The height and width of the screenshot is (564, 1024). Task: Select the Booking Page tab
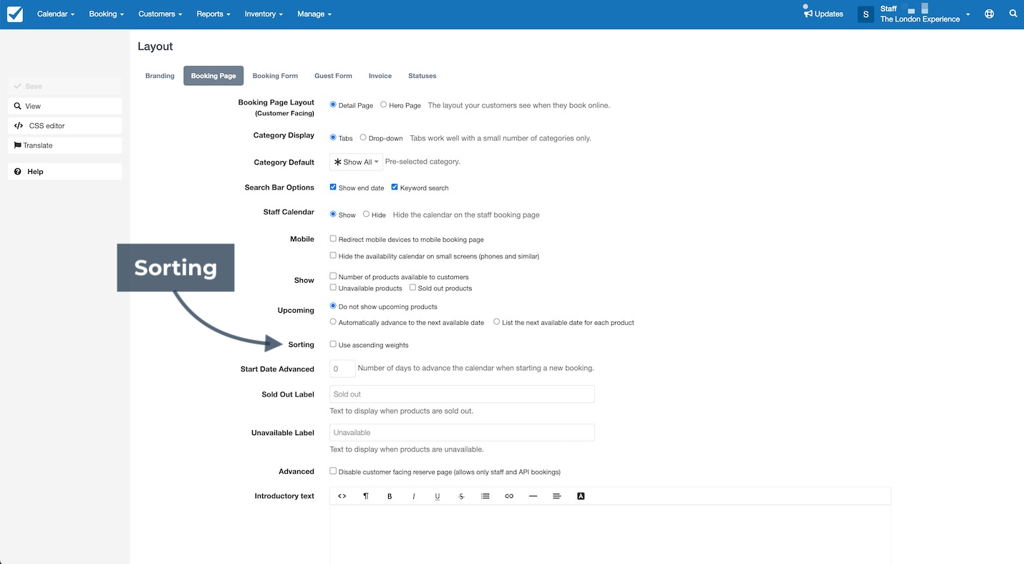(213, 76)
